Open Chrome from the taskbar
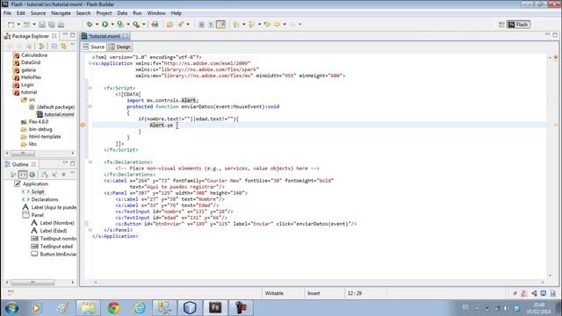The width and height of the screenshot is (562, 316). pos(113,307)
